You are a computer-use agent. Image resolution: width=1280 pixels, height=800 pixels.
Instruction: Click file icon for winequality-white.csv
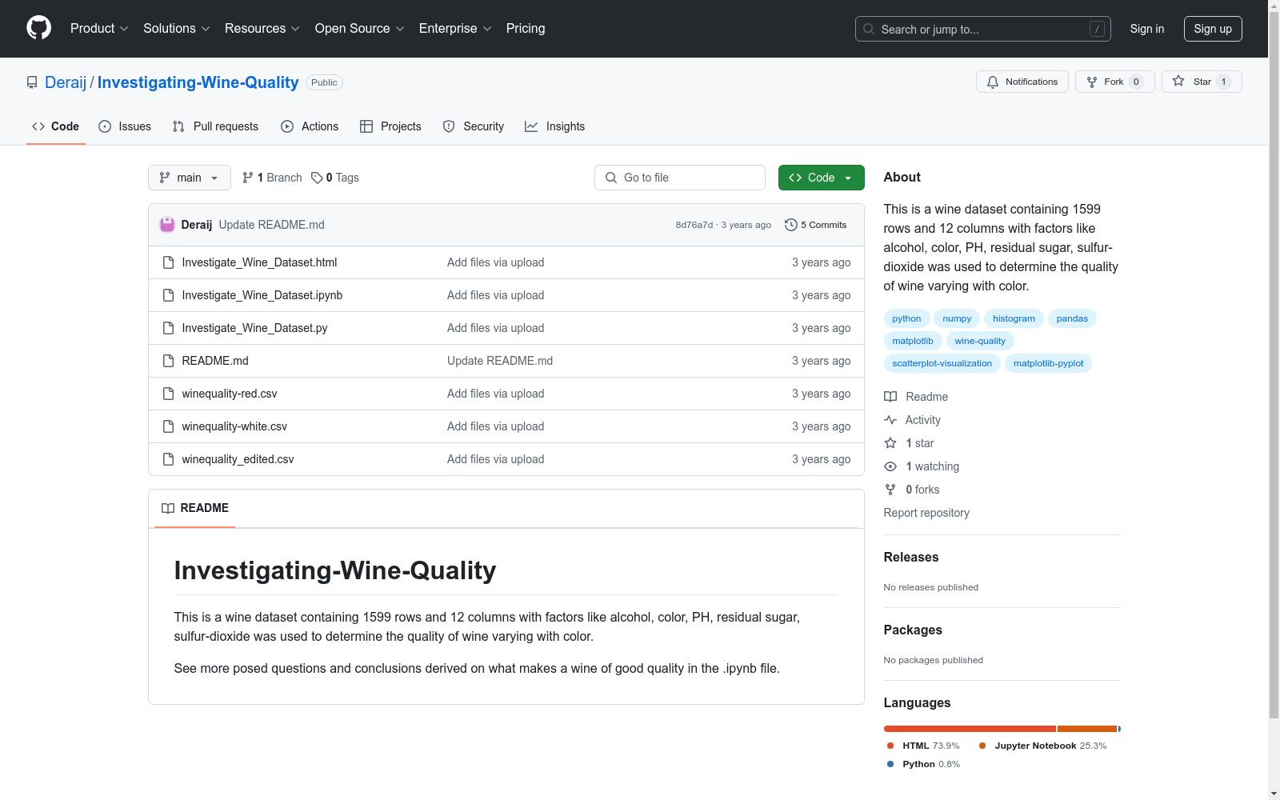(x=168, y=426)
